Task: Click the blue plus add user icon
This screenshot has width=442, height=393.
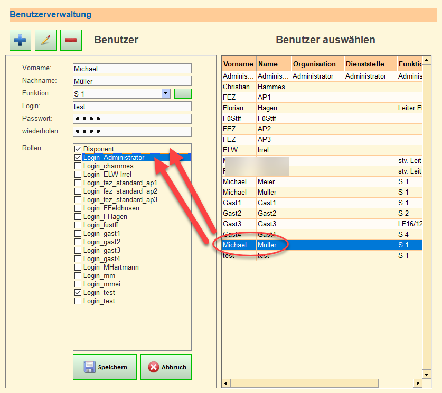Action: 20,40
